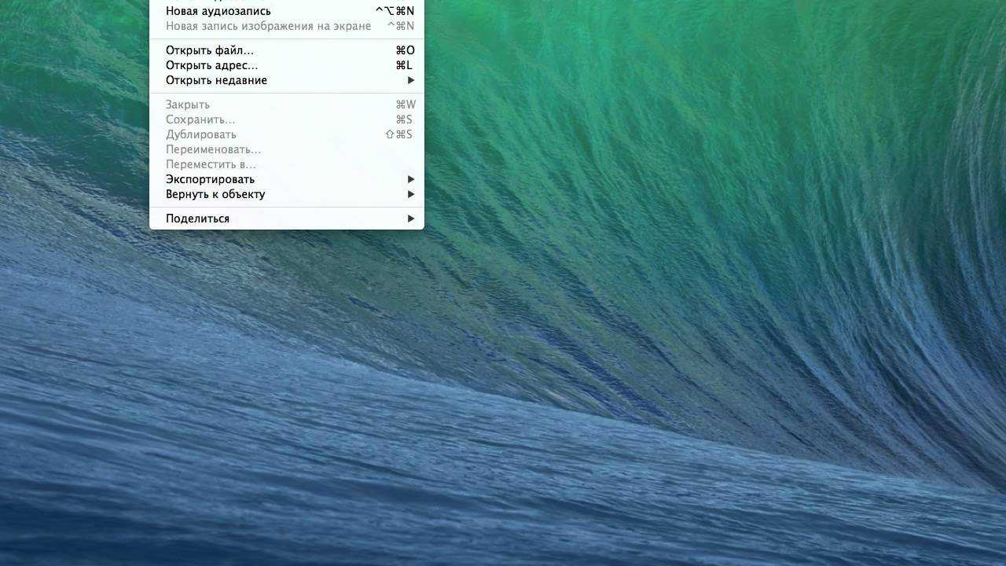
Task: Expand Экспортировать submenu
Action: tap(287, 179)
